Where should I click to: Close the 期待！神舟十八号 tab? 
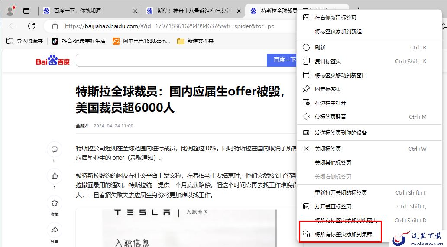coord(239,11)
